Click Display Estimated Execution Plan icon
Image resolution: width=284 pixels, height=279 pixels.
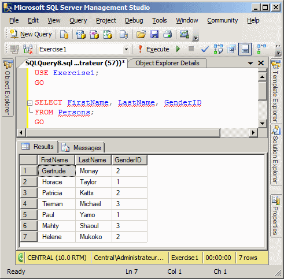click(218, 49)
